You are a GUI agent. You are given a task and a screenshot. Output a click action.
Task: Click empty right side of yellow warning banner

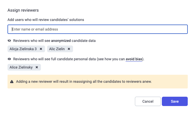[170, 82]
